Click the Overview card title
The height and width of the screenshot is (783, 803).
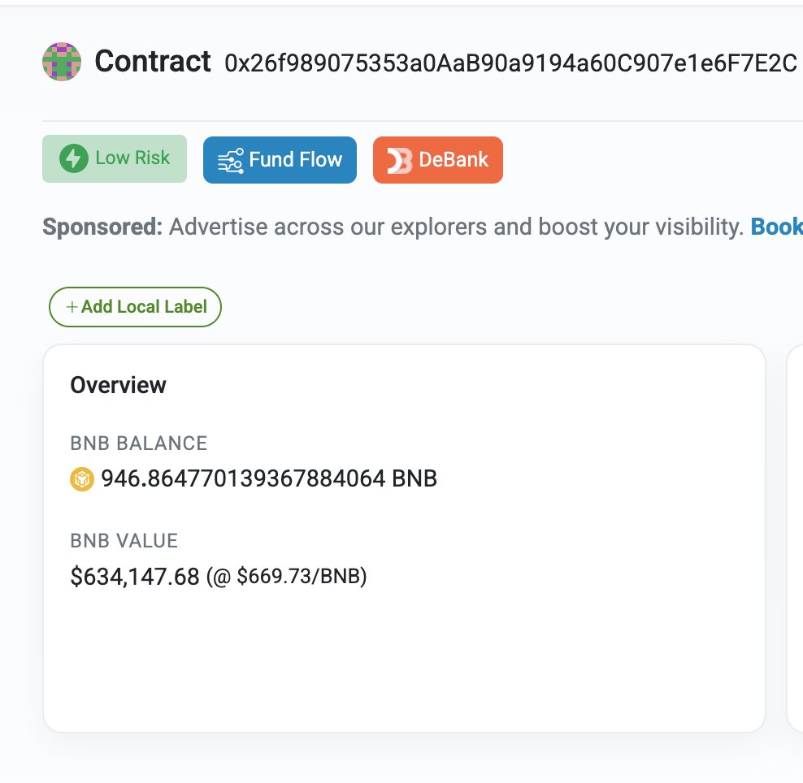click(x=119, y=385)
